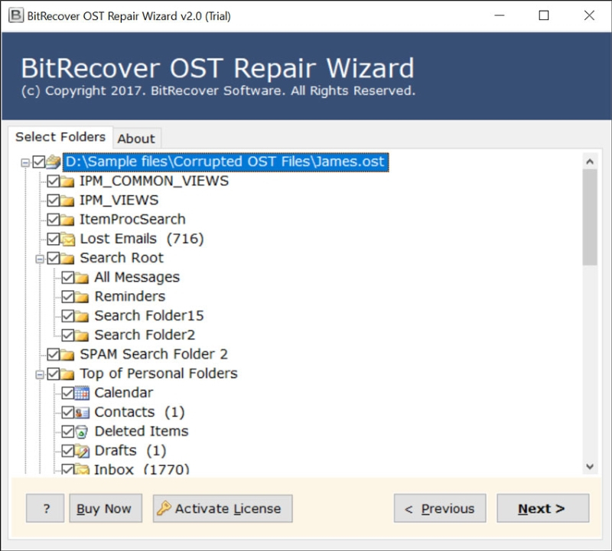Uncheck the IPM_VIEWS checkbox
Viewport: 612px width, 551px height.
(54, 201)
